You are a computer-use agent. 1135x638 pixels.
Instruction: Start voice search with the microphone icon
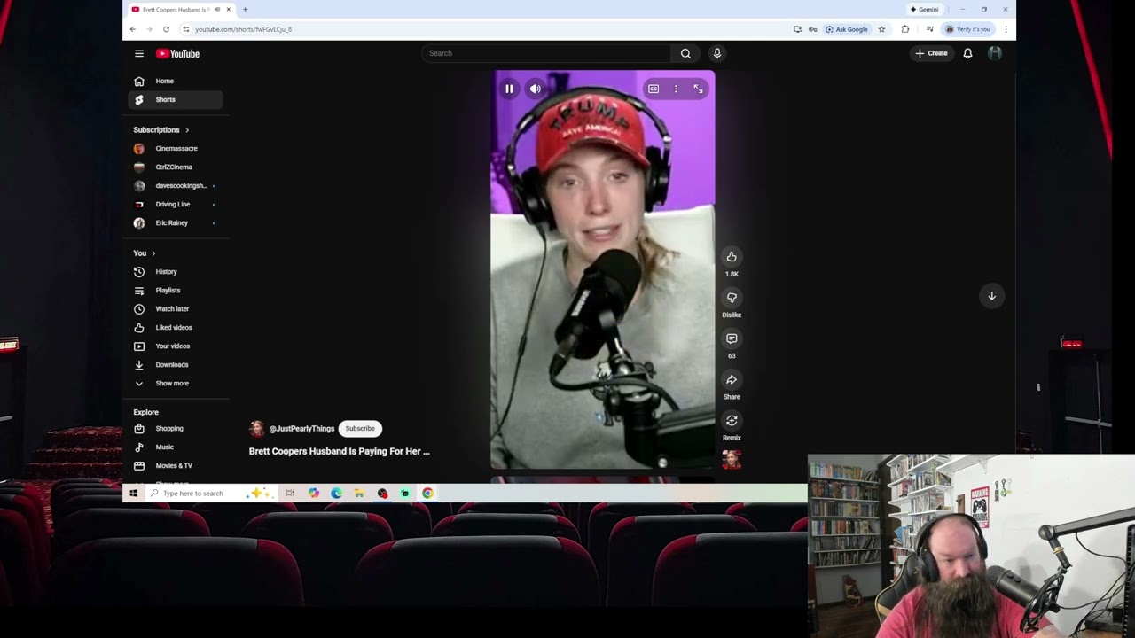click(717, 53)
